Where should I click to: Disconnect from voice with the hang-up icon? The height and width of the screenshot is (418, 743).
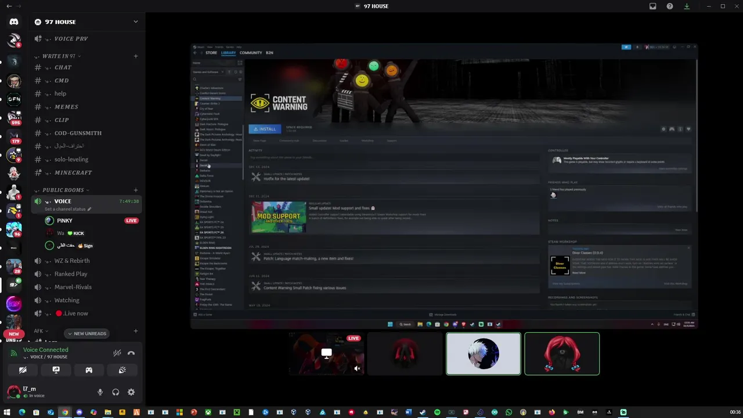pyautogui.click(x=131, y=353)
